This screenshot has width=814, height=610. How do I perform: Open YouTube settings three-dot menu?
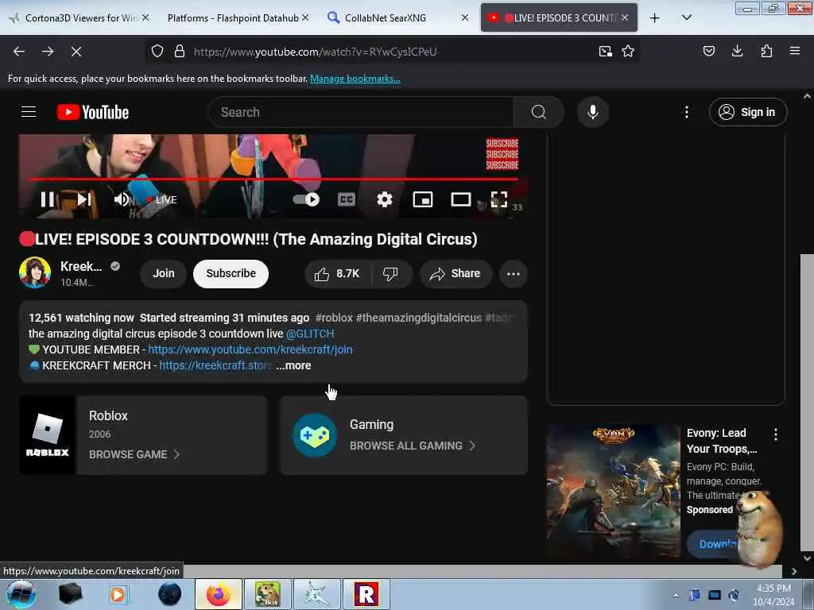686,112
